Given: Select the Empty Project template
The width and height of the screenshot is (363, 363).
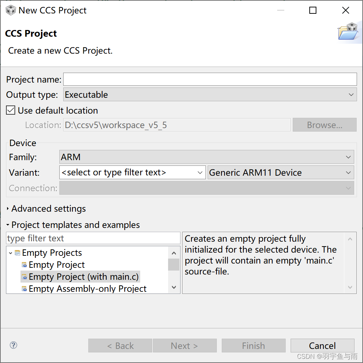Looking at the screenshot, I should point(57,265).
